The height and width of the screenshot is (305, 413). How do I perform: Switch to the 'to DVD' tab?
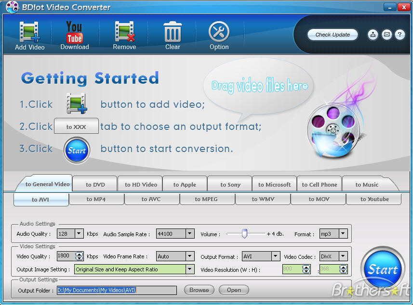95,185
